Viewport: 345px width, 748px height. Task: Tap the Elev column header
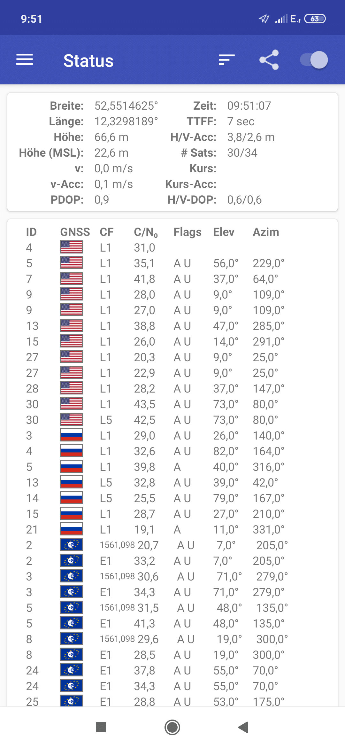(x=224, y=232)
